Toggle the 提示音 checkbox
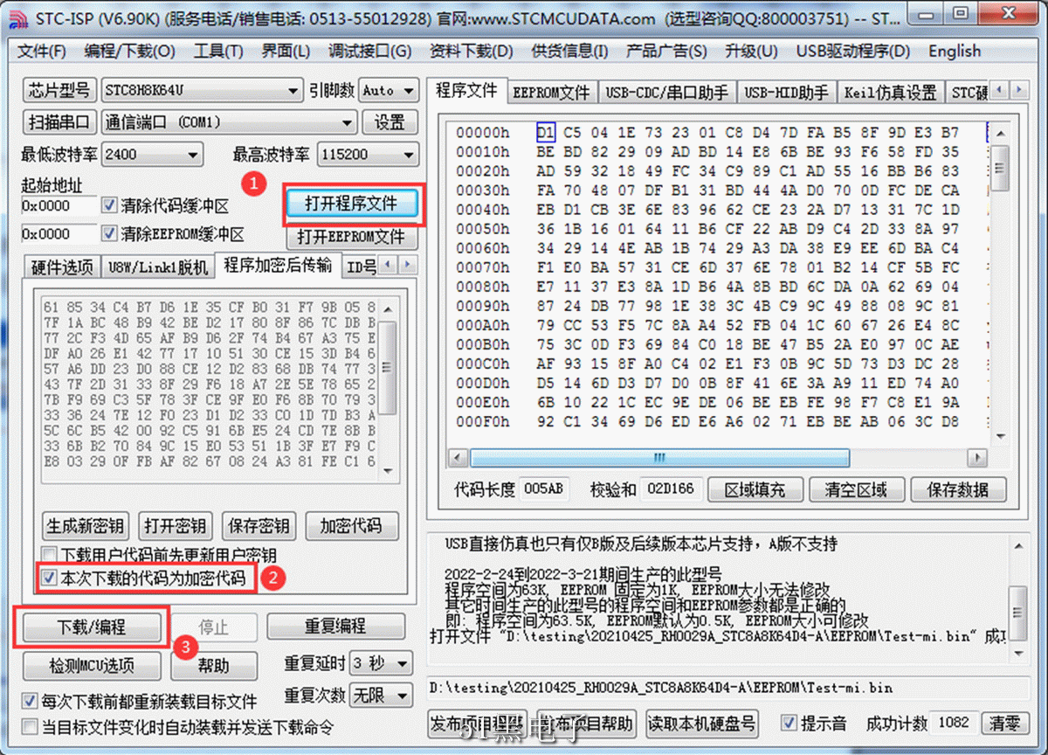 click(x=789, y=723)
